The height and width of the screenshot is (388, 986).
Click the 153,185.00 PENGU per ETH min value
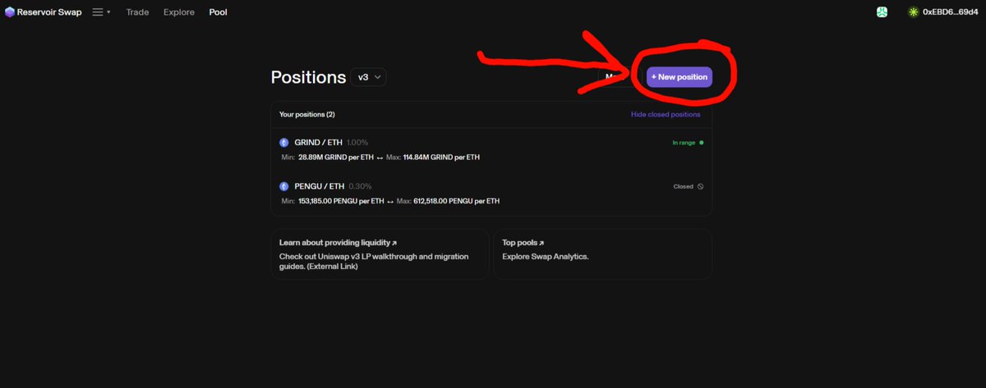[341, 201]
